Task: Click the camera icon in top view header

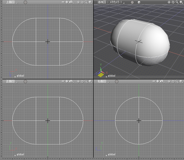Action: (71, 2)
